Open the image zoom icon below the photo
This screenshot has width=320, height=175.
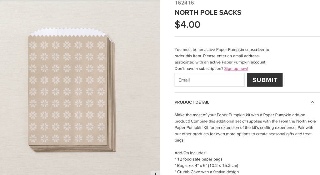[x=155, y=173]
